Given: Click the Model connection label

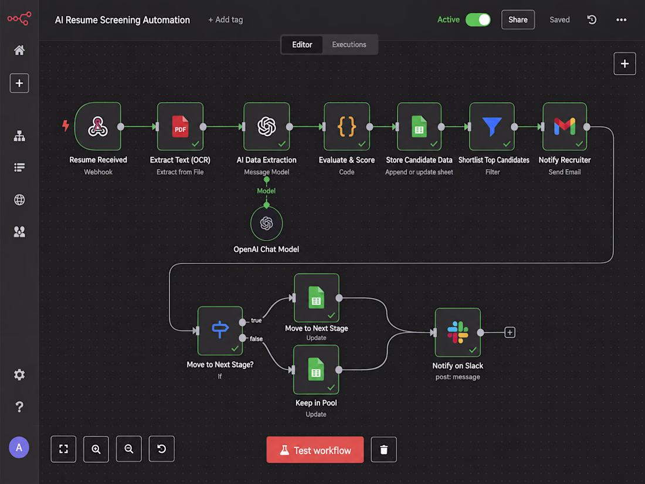Looking at the screenshot, I should click(266, 191).
